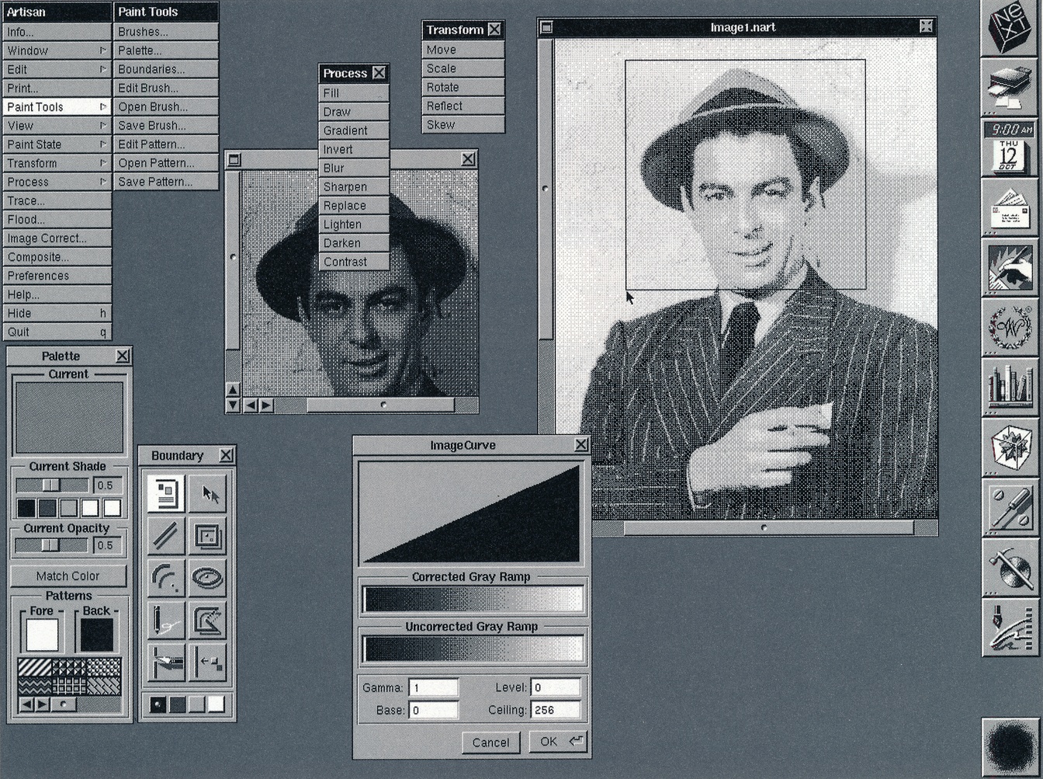The width and height of the screenshot is (1043, 779).
Task: Choose Sharpen from the Process menu
Action: (x=345, y=187)
